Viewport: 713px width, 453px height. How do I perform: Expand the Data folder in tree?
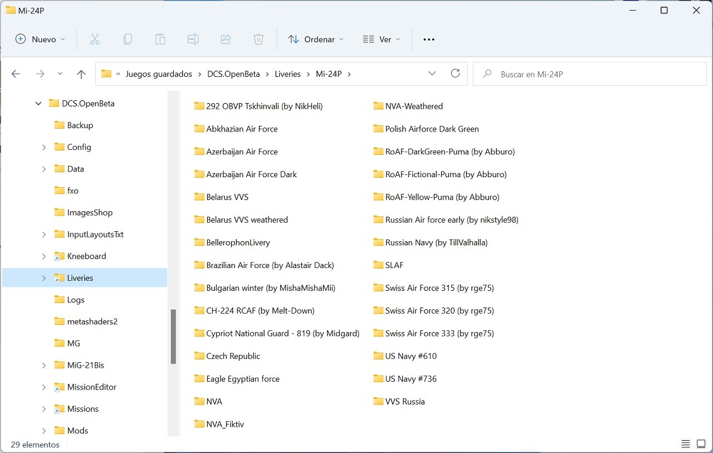click(x=44, y=169)
